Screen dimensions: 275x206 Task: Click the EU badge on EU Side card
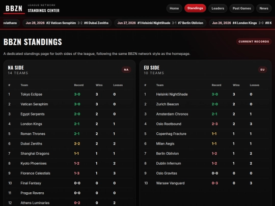click(x=262, y=70)
